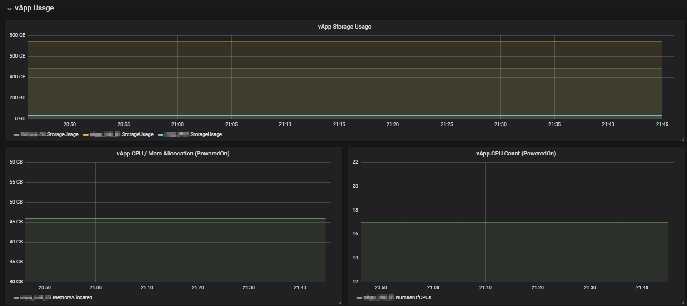Open the vApp CPU / Mem Alloocation panel menu
Screen dimensions: 687x306
point(173,154)
